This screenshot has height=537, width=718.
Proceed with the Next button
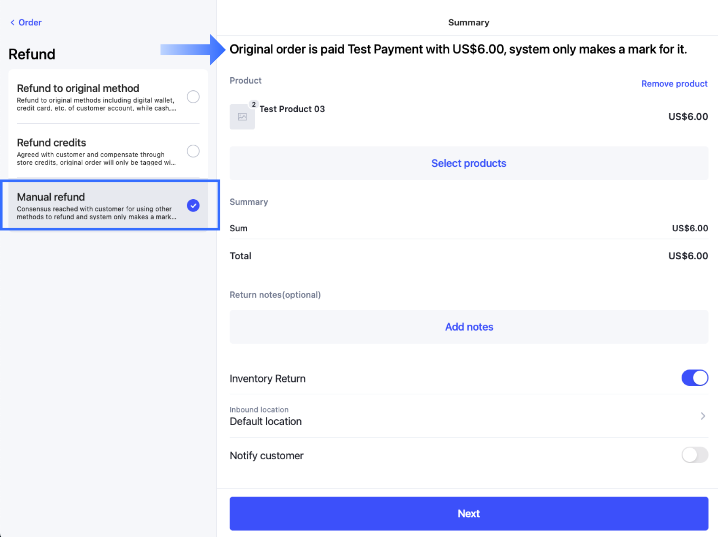[x=469, y=513]
